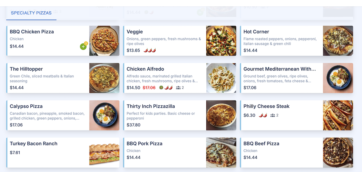Click the crossed-out $17.06 price on Chicken Alfredo
This screenshot has height=172, width=362.
(149, 88)
